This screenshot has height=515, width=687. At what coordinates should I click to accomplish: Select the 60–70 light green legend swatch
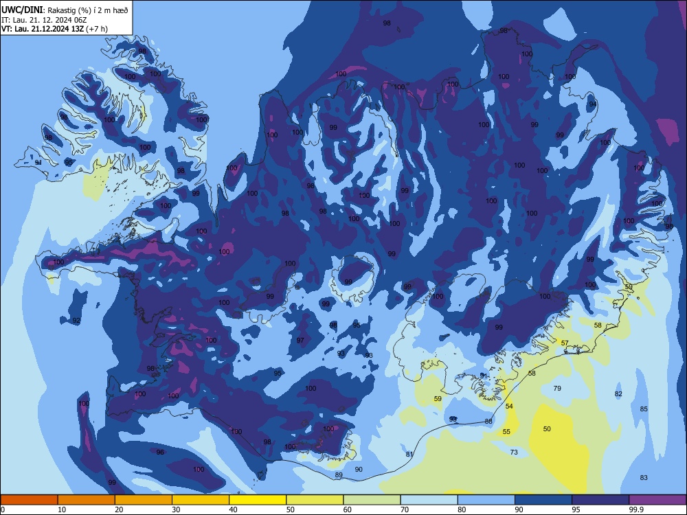click(x=372, y=500)
